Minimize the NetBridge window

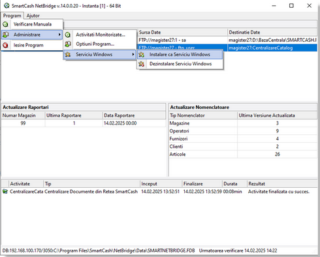[x=274, y=6]
